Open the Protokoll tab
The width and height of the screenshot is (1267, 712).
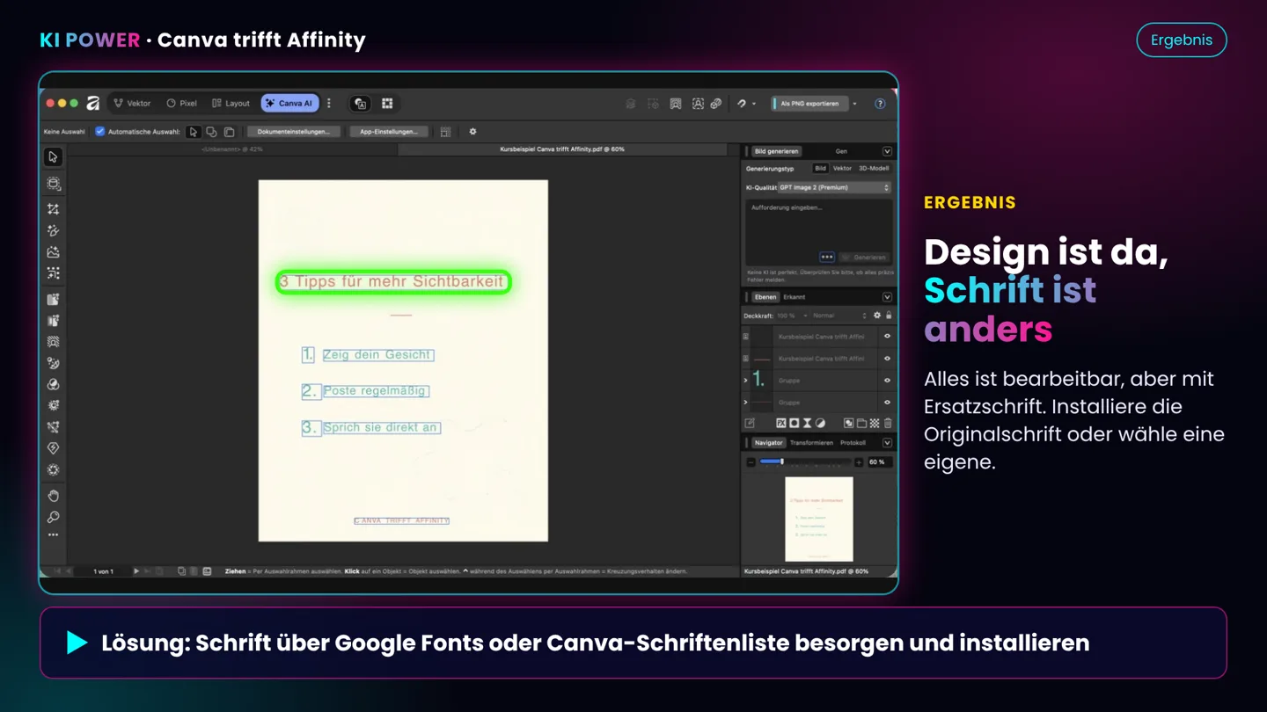pos(853,443)
